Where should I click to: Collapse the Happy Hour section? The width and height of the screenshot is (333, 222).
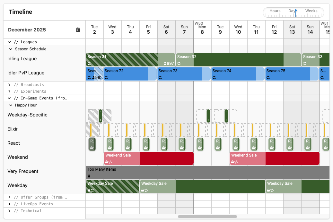[11, 105]
